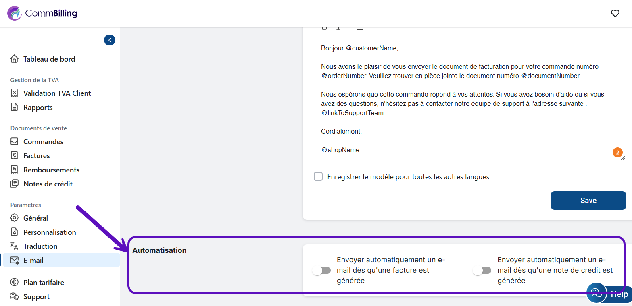
Task: Enable automatic e-mail for facture toggle
Action: pos(322,271)
